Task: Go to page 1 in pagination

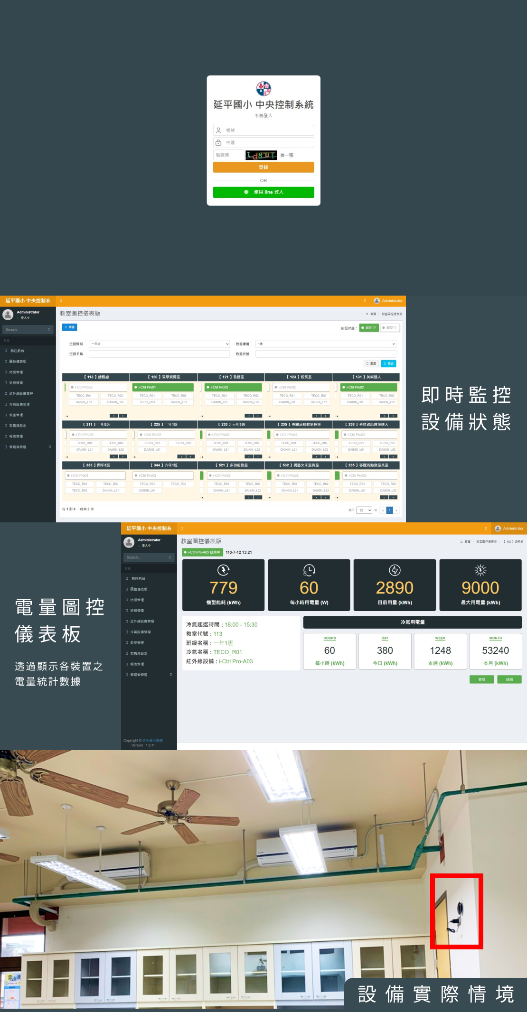Action: pyautogui.click(x=390, y=511)
